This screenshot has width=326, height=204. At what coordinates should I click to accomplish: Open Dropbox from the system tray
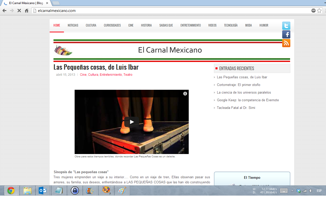[x=298, y=191]
